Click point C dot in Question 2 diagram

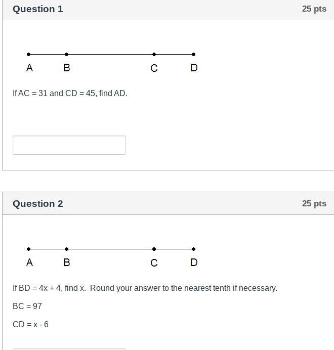[x=154, y=249]
